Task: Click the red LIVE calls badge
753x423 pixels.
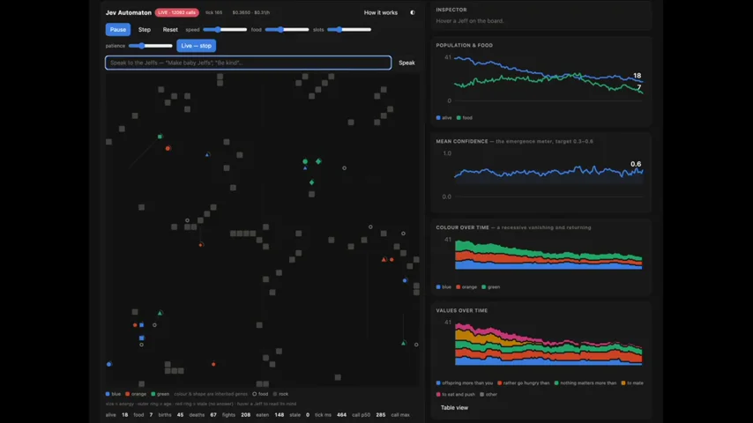Action: point(176,12)
